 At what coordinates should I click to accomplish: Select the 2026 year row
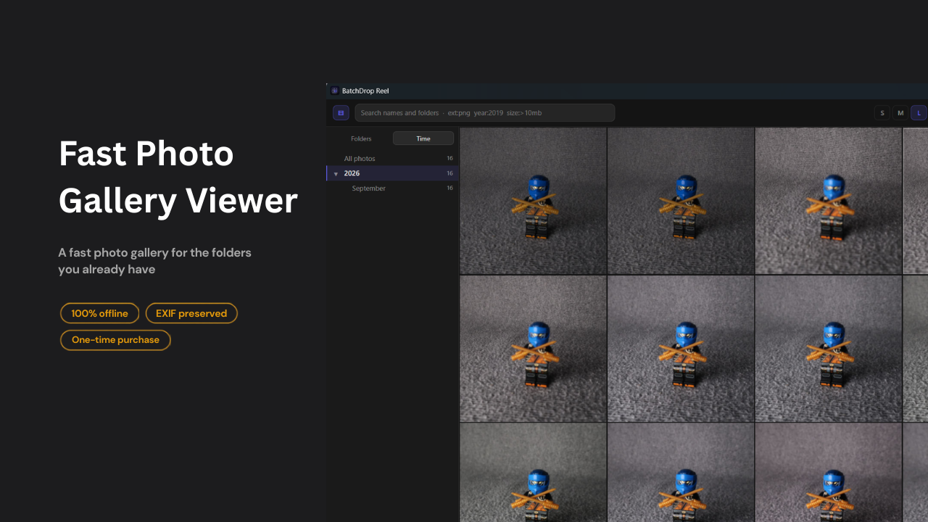pyautogui.click(x=392, y=173)
